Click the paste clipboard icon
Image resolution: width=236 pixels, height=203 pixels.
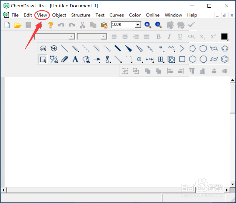[104, 25]
